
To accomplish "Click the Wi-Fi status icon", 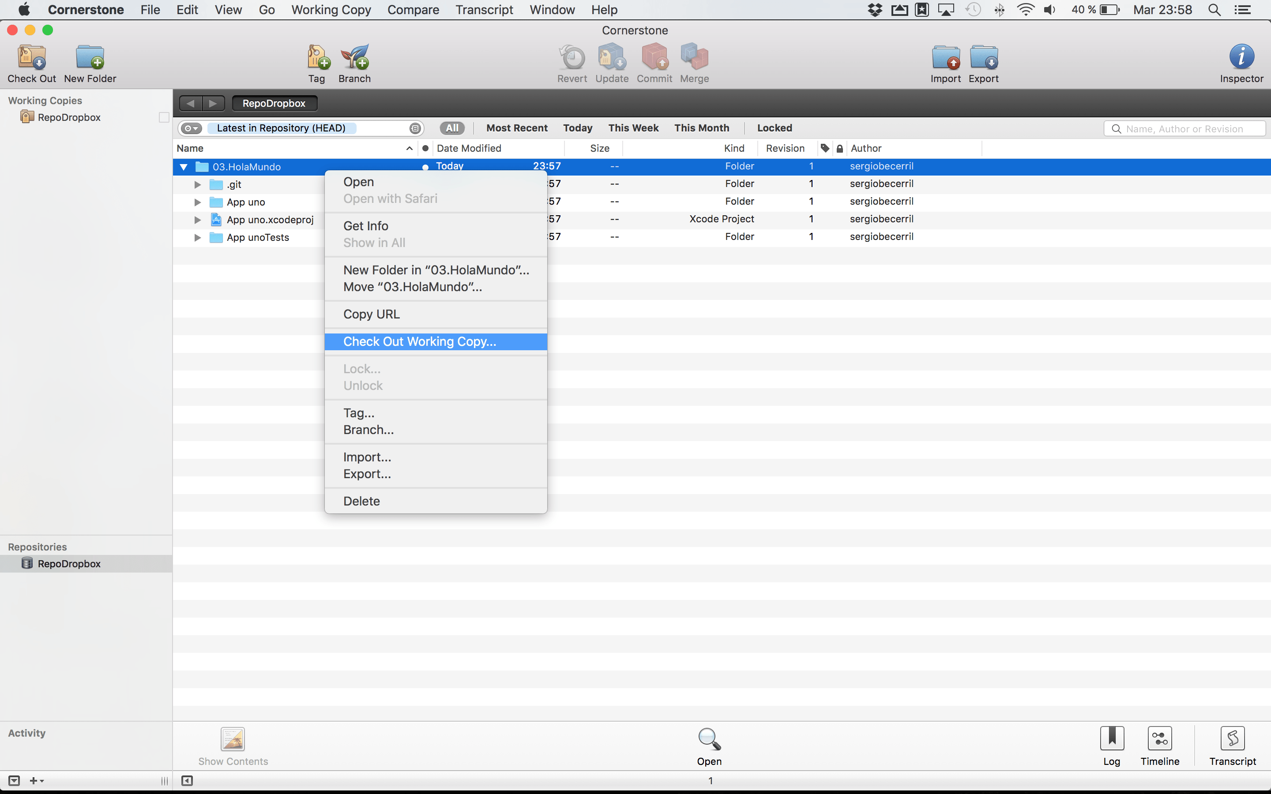I will 1026,9.
